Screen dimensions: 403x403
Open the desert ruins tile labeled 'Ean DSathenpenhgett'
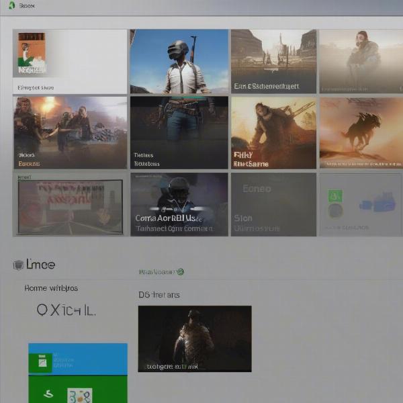[273, 61]
